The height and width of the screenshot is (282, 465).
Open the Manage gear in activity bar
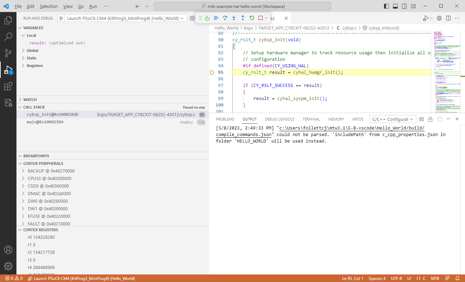pyautogui.click(x=8, y=266)
